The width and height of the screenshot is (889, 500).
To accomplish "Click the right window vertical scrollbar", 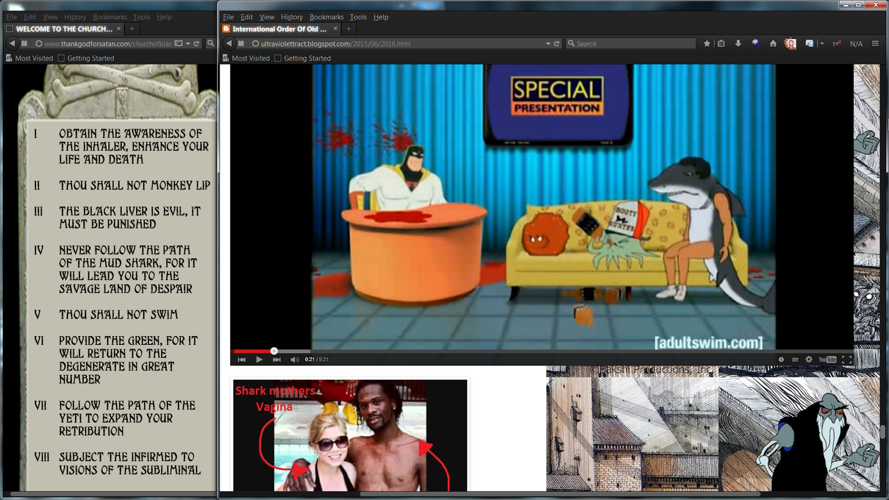I will point(882,432).
